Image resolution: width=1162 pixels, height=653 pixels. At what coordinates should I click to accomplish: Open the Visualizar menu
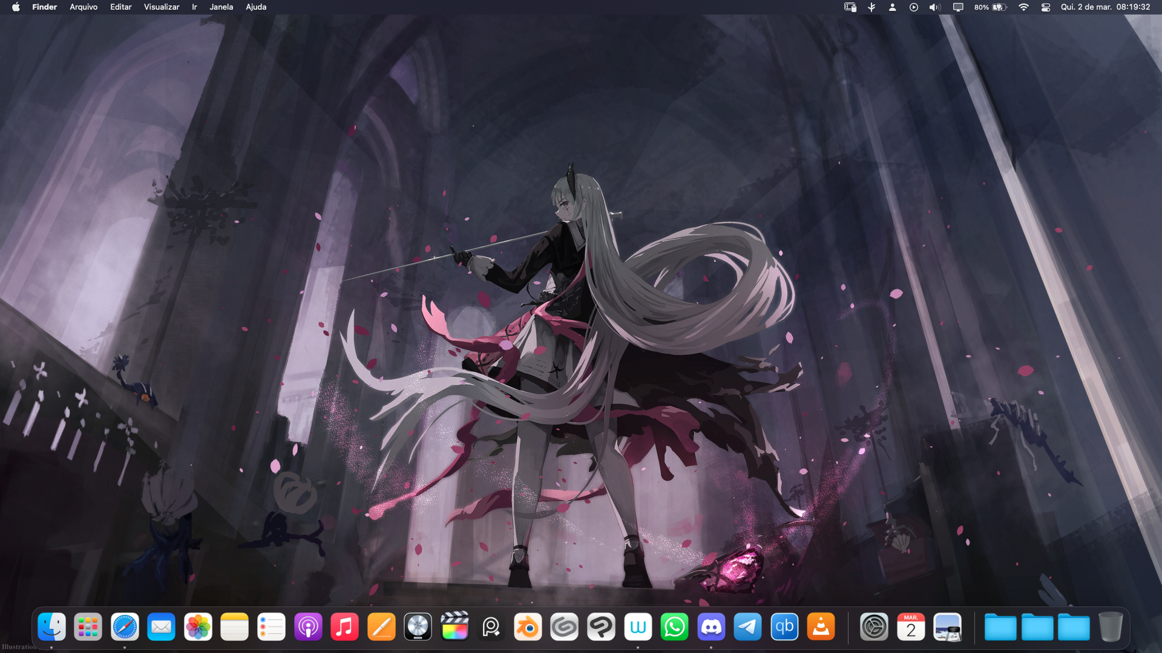click(x=162, y=7)
